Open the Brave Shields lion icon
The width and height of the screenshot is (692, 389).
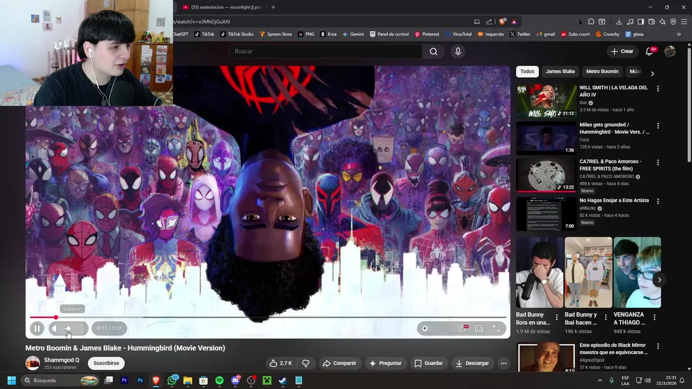pos(503,22)
